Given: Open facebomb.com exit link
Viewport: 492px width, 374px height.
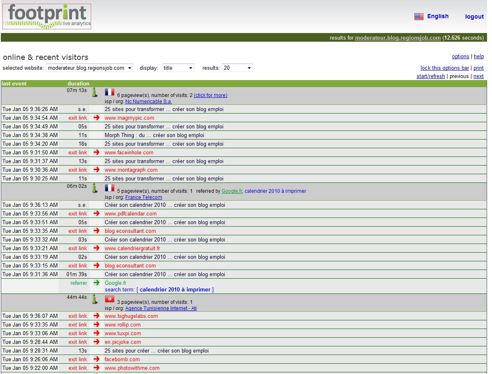Looking at the screenshot, I should [122, 359].
